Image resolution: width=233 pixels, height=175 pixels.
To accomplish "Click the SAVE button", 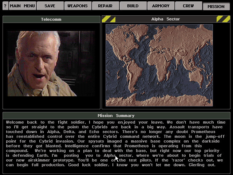I will pos(50,6).
